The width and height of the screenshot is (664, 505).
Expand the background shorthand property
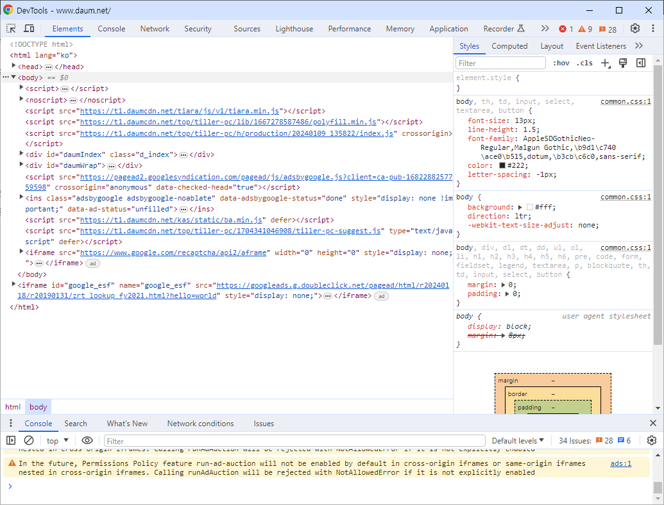520,207
